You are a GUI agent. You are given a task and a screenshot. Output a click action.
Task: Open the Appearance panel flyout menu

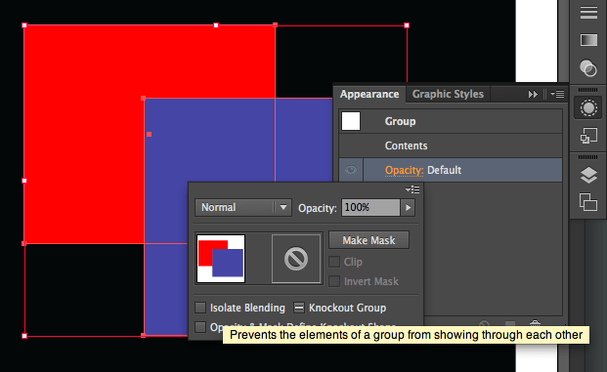557,94
